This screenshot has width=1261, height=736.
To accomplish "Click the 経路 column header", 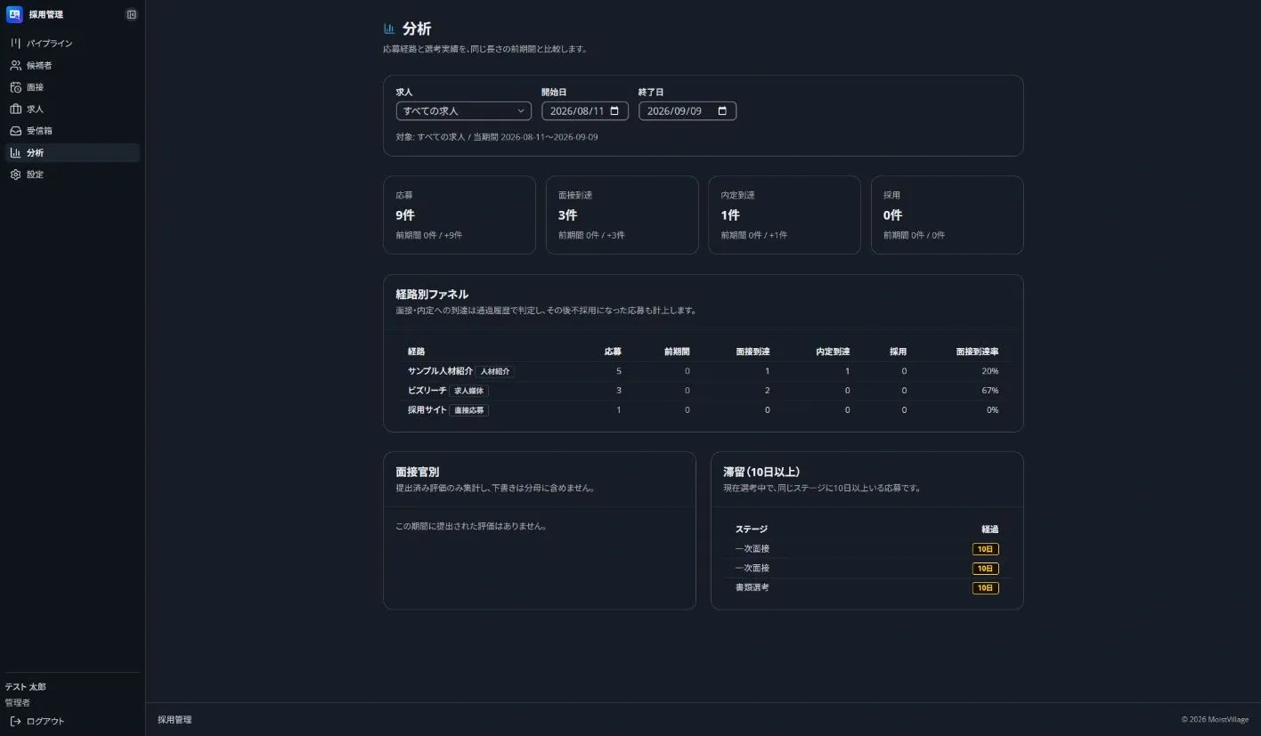I will coord(417,352).
